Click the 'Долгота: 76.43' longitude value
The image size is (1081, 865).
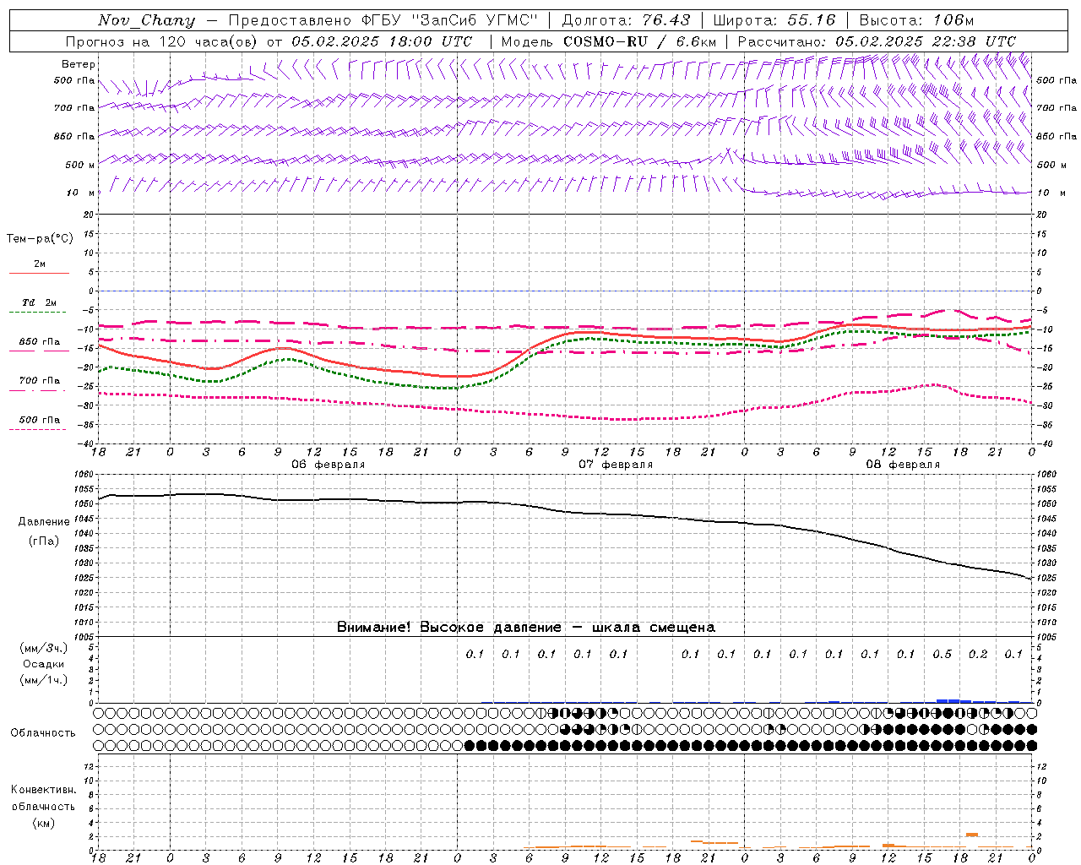click(x=626, y=20)
